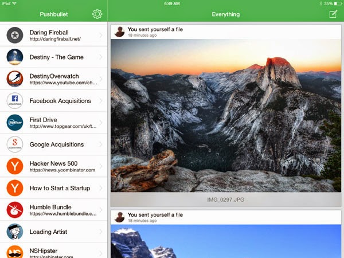
Task: Open http://daringfireball.net/ link text
Action: [x=55, y=39]
